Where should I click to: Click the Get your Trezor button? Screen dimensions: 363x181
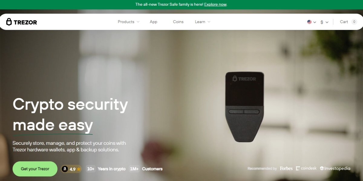[35, 169]
